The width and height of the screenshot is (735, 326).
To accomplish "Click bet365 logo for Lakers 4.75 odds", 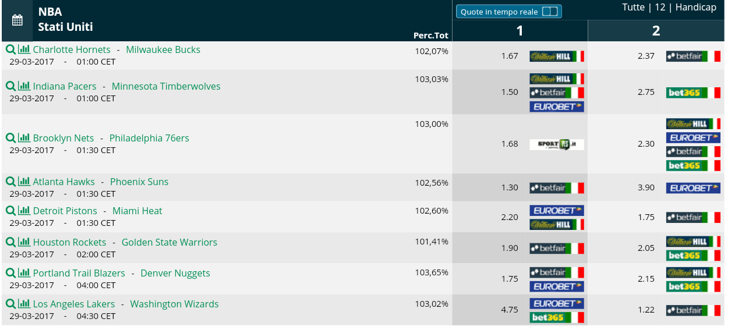I will pyautogui.click(x=557, y=317).
